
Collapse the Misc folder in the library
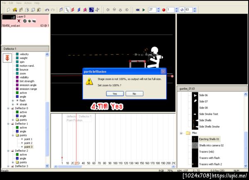click(x=181, y=133)
